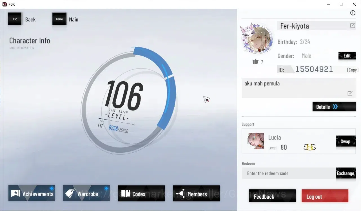Minimize the PGR window
This screenshot has height=211, width=361.
(x=328, y=4)
